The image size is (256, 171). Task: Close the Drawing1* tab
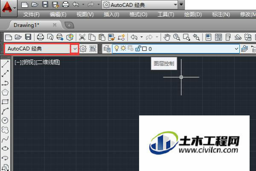tap(55, 25)
